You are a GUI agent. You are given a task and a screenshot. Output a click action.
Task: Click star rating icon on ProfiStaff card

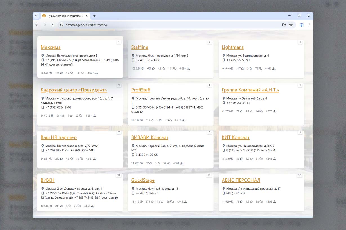coord(160,120)
